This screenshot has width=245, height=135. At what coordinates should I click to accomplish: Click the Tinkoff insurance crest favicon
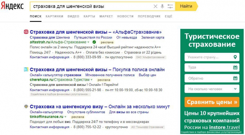point(26,107)
